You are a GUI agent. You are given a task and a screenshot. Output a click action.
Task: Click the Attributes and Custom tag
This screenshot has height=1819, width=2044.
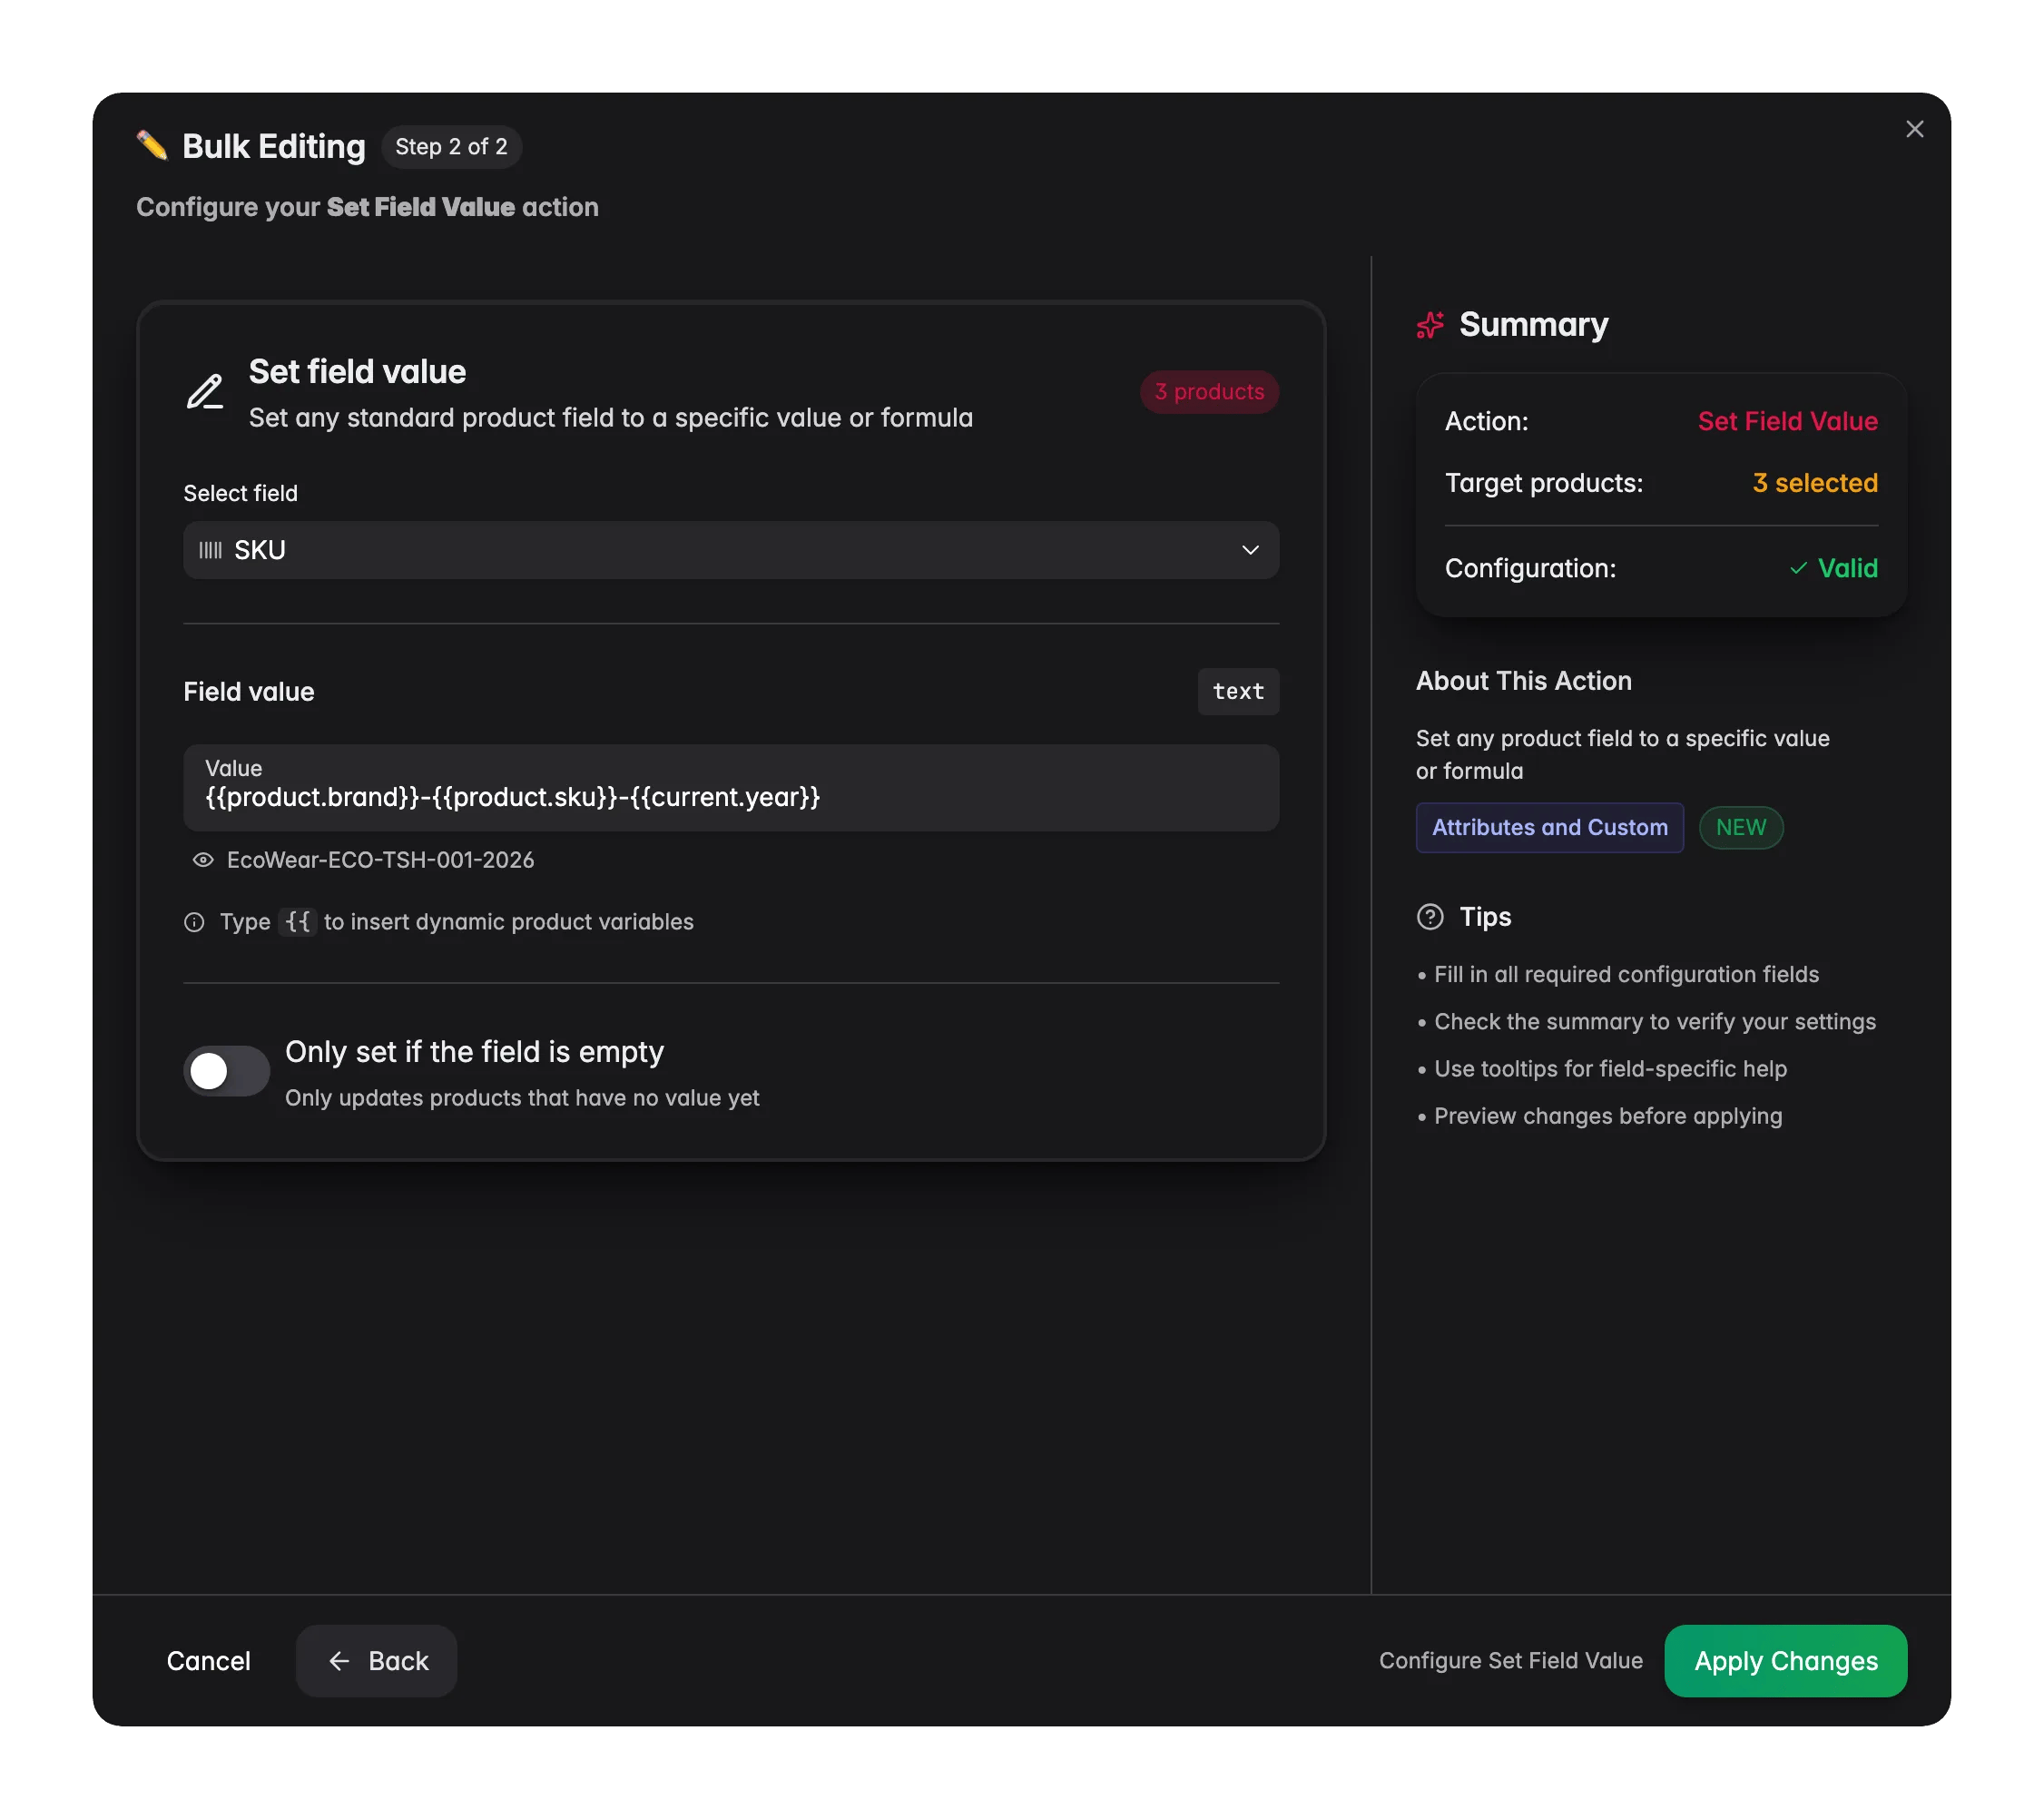point(1549,828)
